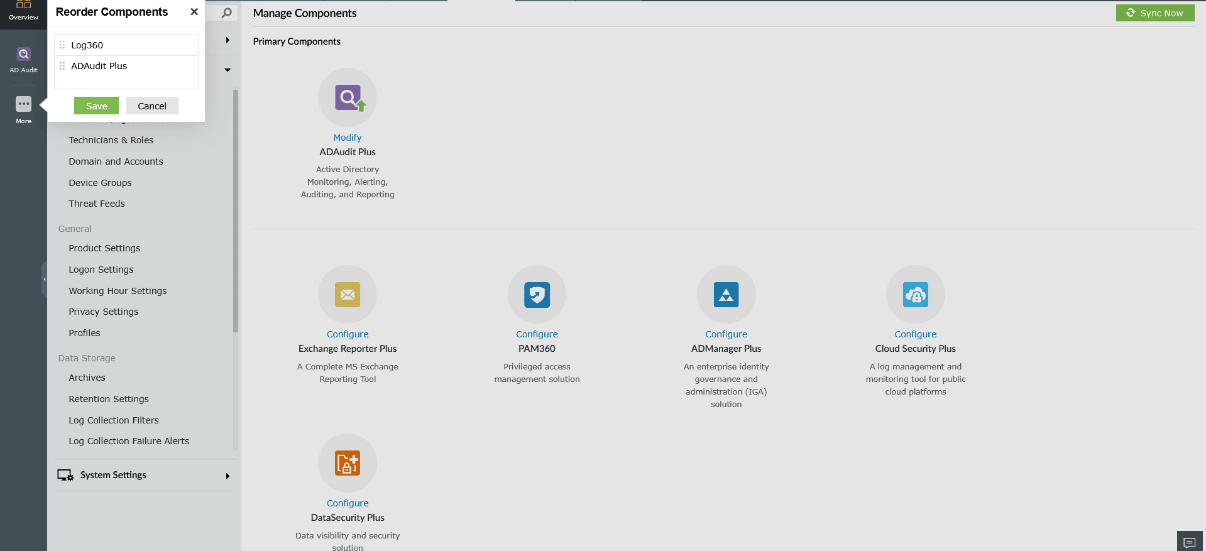Expand the collapsed settings section arrow

(x=227, y=40)
